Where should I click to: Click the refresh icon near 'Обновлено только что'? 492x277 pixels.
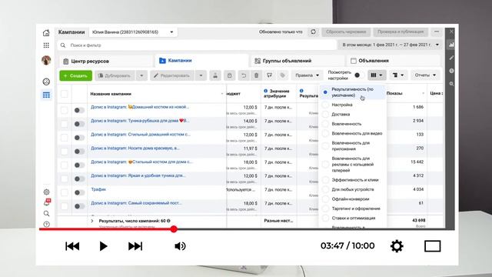pos(313,32)
